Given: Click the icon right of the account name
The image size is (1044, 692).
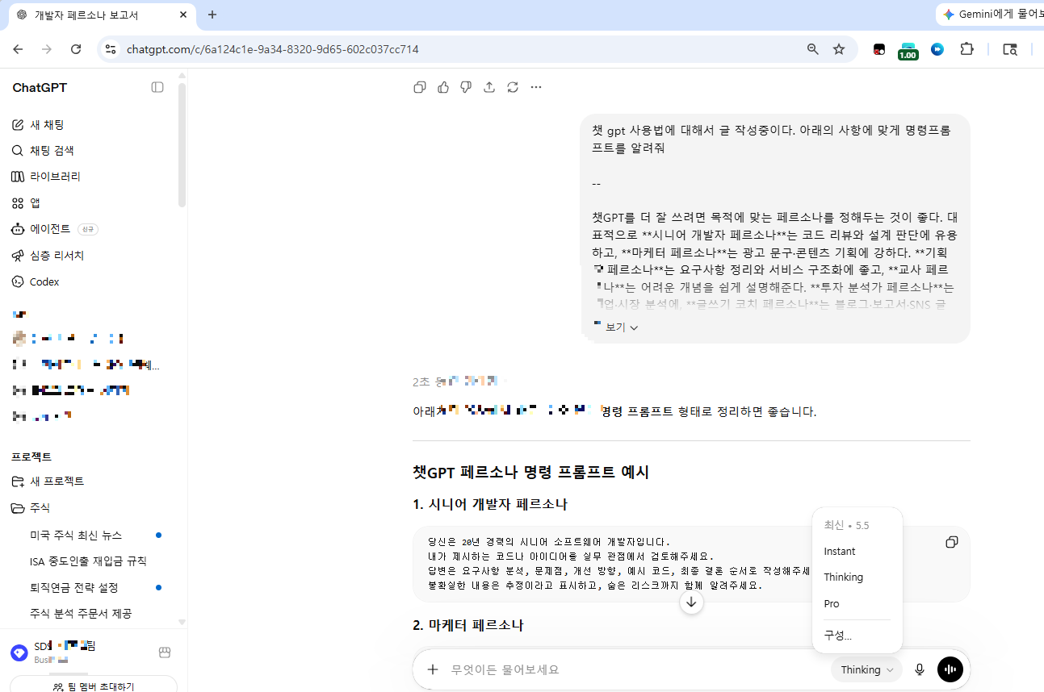Looking at the screenshot, I should [165, 652].
